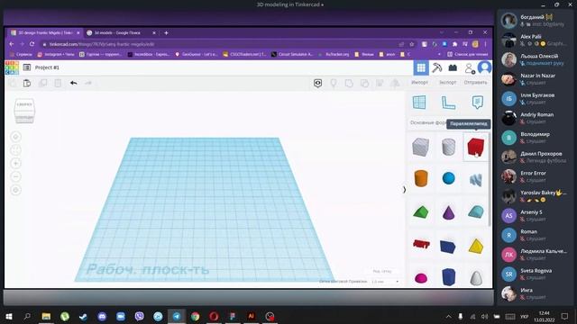
Task: Select the red Text shape
Action: [x=421, y=244]
